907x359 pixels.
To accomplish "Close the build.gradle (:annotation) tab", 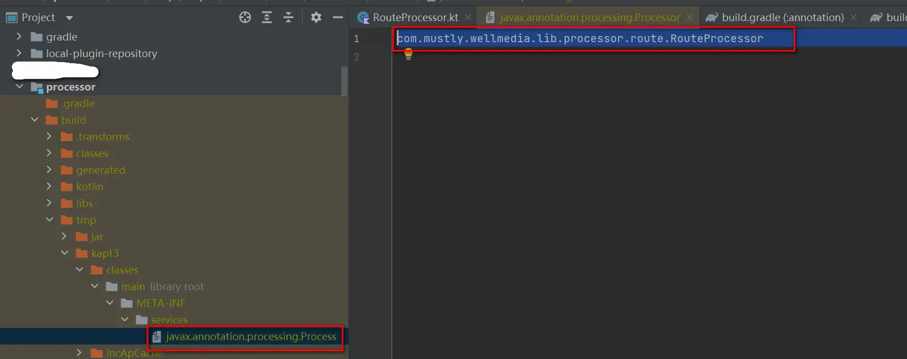I will (x=854, y=18).
